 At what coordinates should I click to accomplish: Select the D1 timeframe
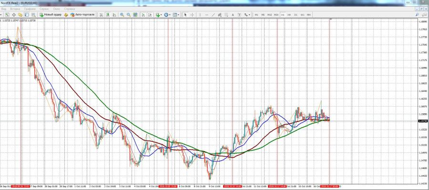[x=296, y=14]
